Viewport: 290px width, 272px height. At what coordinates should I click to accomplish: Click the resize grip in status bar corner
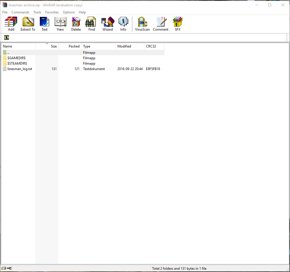[x=288, y=269]
